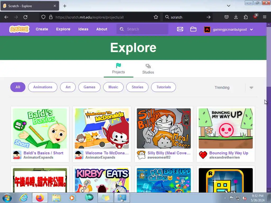
Task: Open the list all tabs chevron
Action: [x=228, y=6]
